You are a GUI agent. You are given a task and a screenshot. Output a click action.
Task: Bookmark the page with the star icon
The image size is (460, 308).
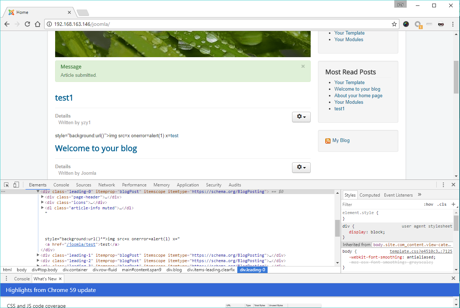[394, 24]
